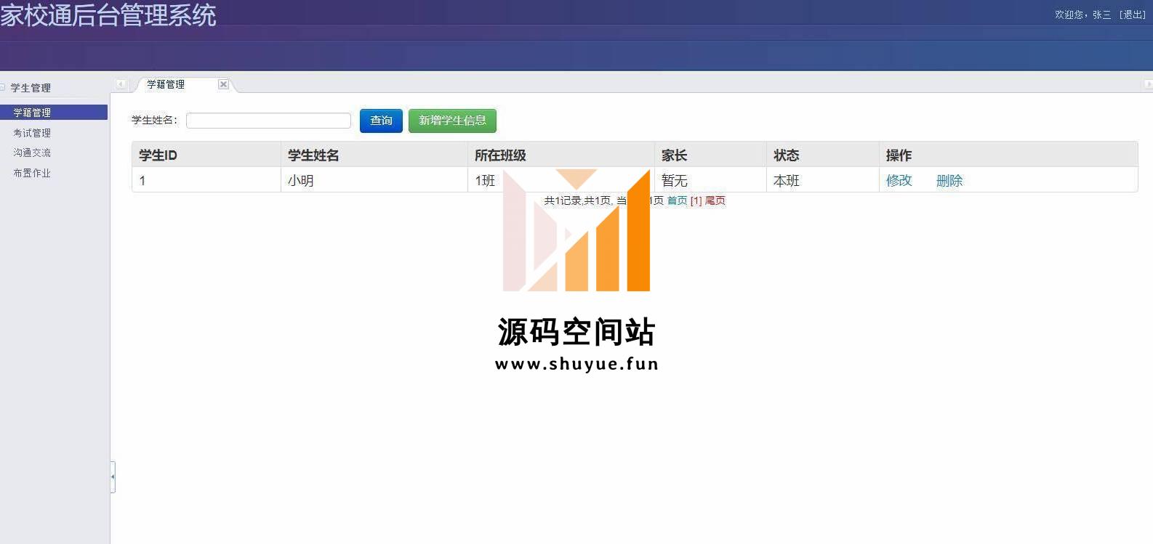Viewport: 1153px width, 544px height.
Task: Click 删除 for student 小明
Action: [x=949, y=180]
